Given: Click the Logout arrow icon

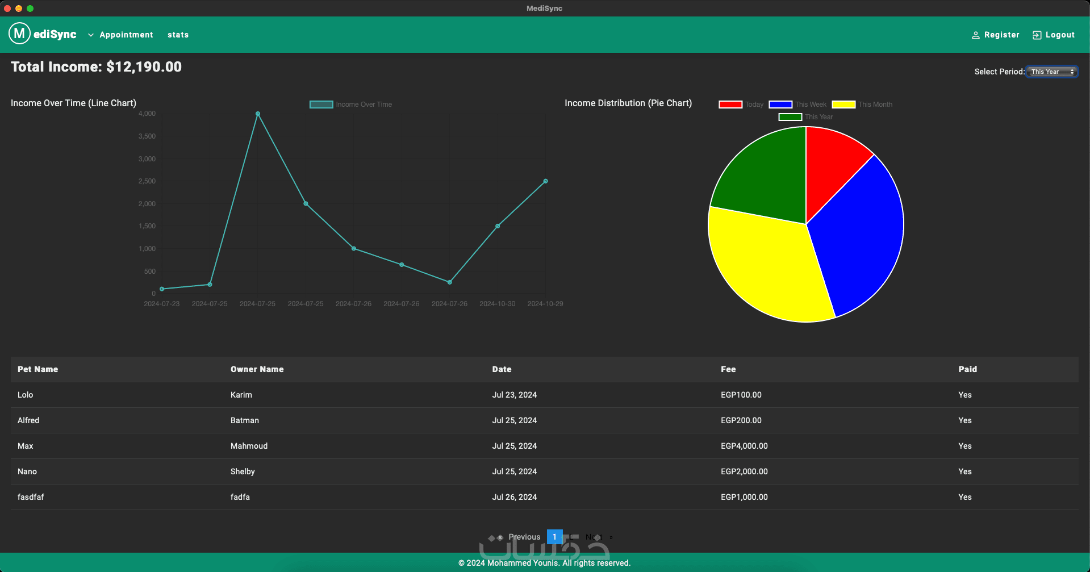Looking at the screenshot, I should 1037,35.
